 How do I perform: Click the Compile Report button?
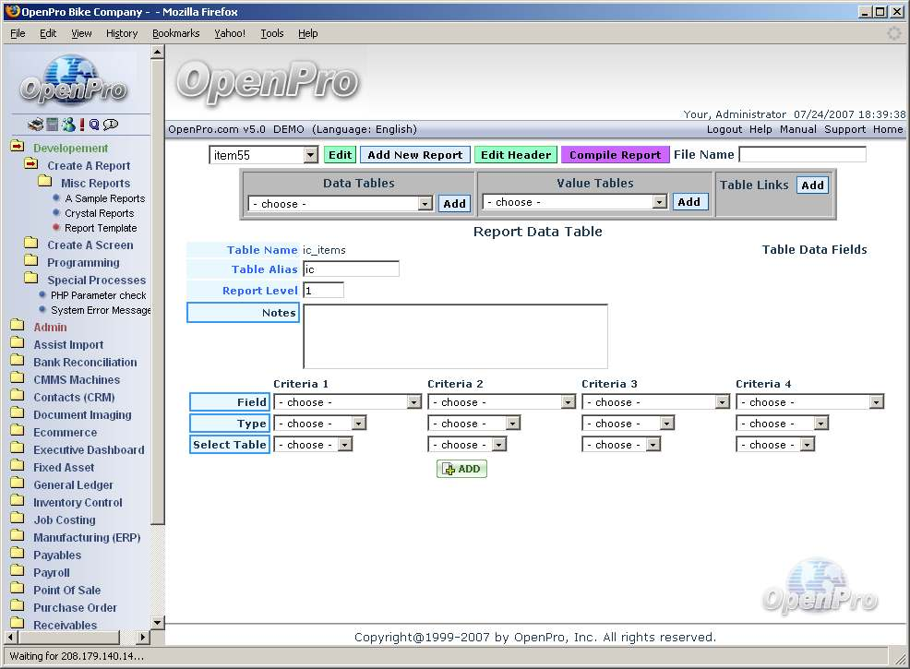coord(615,155)
